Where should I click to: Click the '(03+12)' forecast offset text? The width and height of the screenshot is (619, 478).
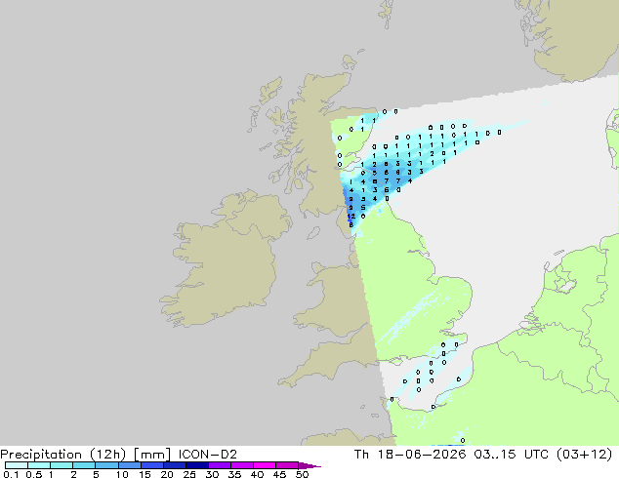[x=584, y=455]
